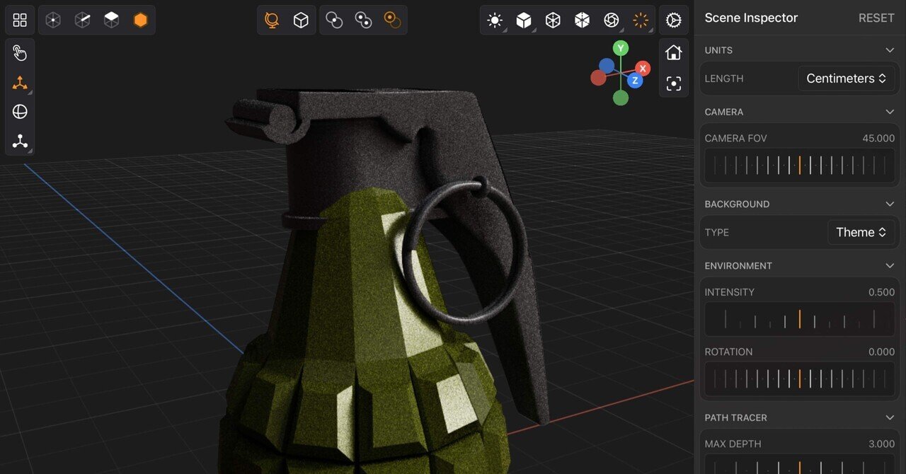Click the unlabeled green negative Y axis ball
This screenshot has width=906, height=474.
click(x=621, y=98)
